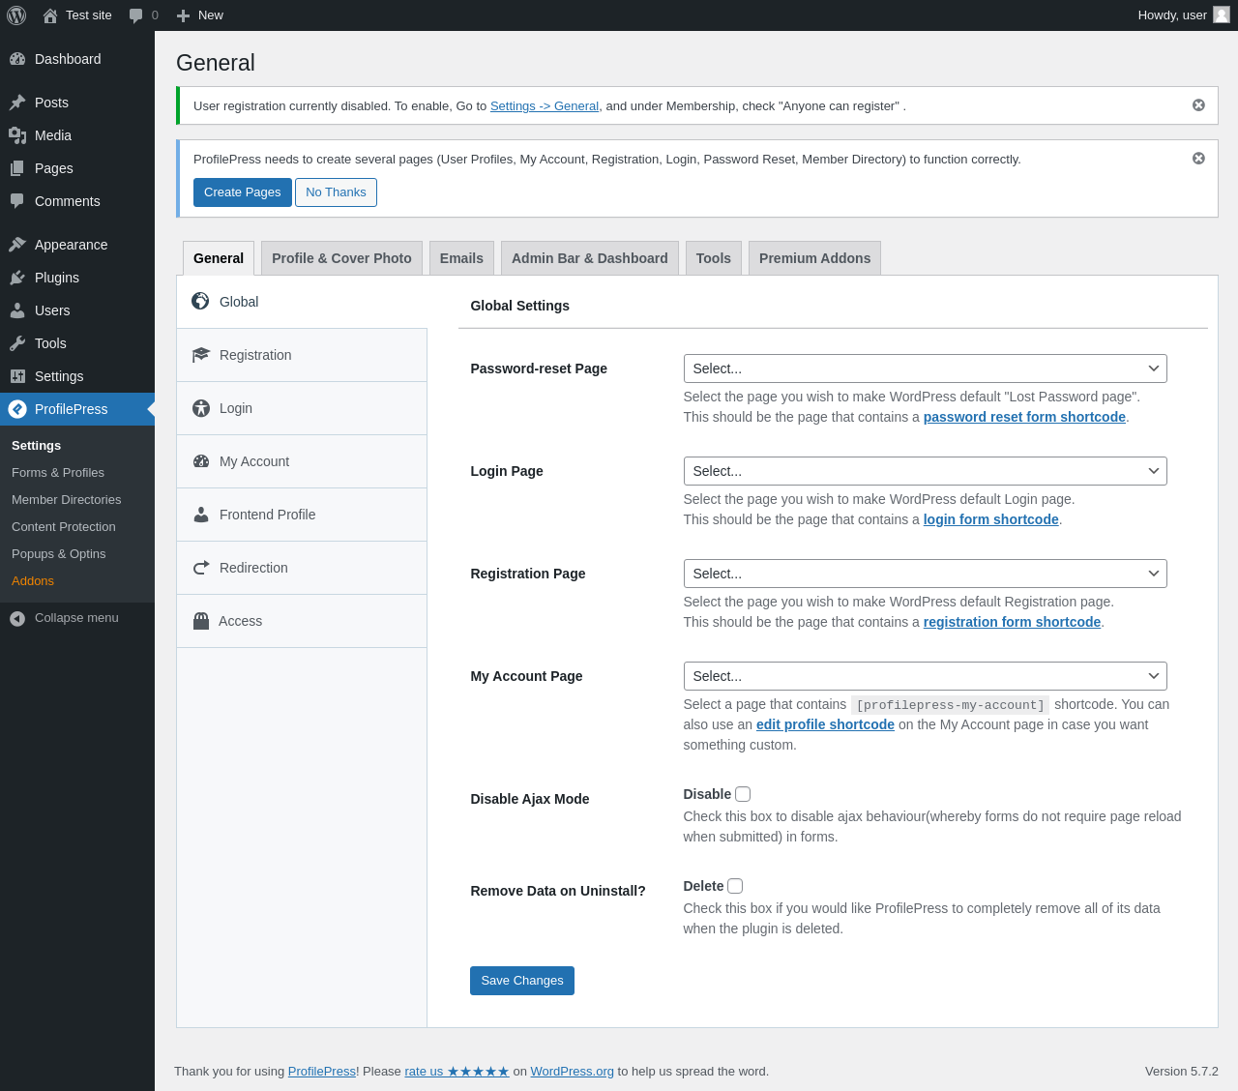Click the No Thanks button
This screenshot has width=1238, height=1091.
(336, 192)
